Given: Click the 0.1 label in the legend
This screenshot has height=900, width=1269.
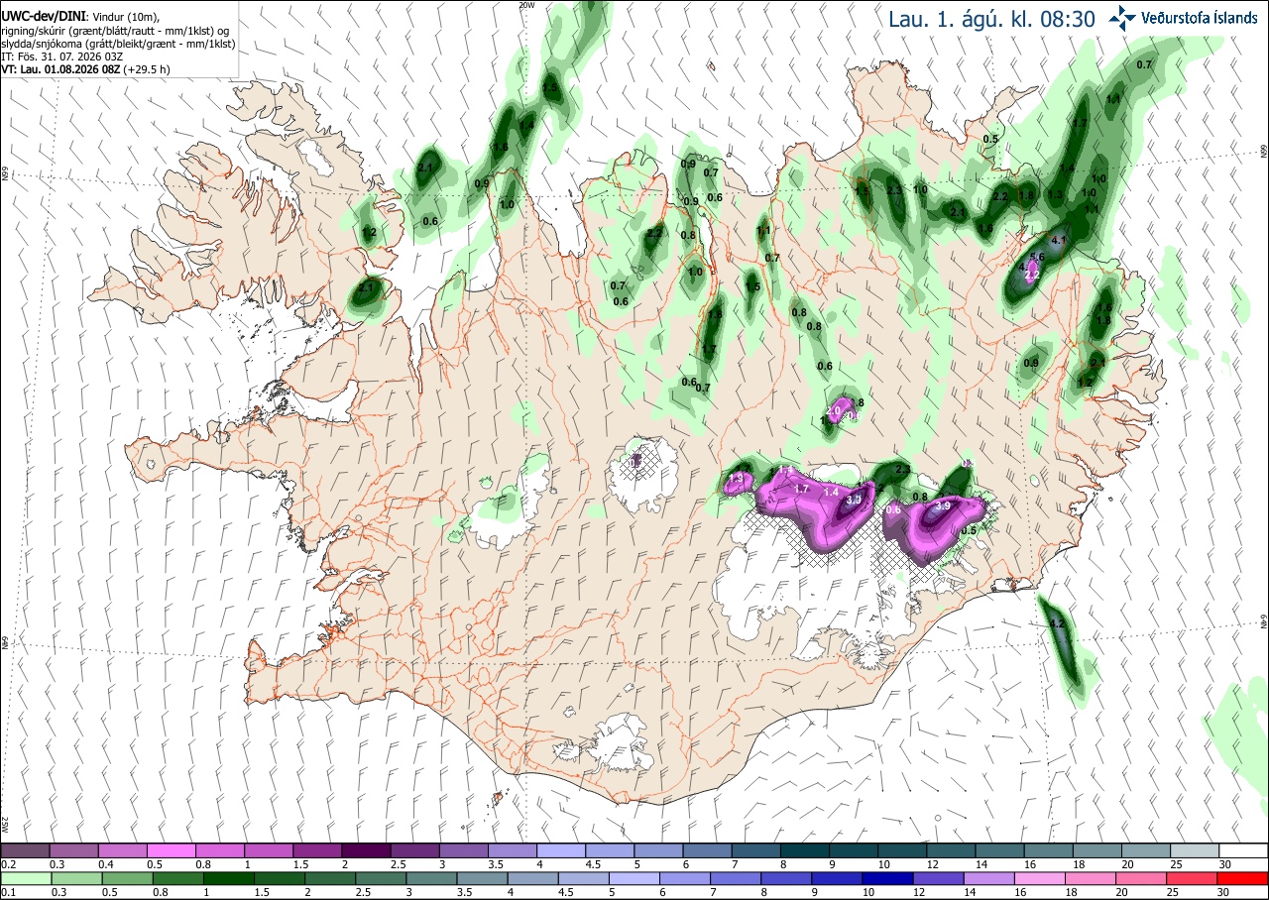Looking at the screenshot, I should pyautogui.click(x=8, y=892).
